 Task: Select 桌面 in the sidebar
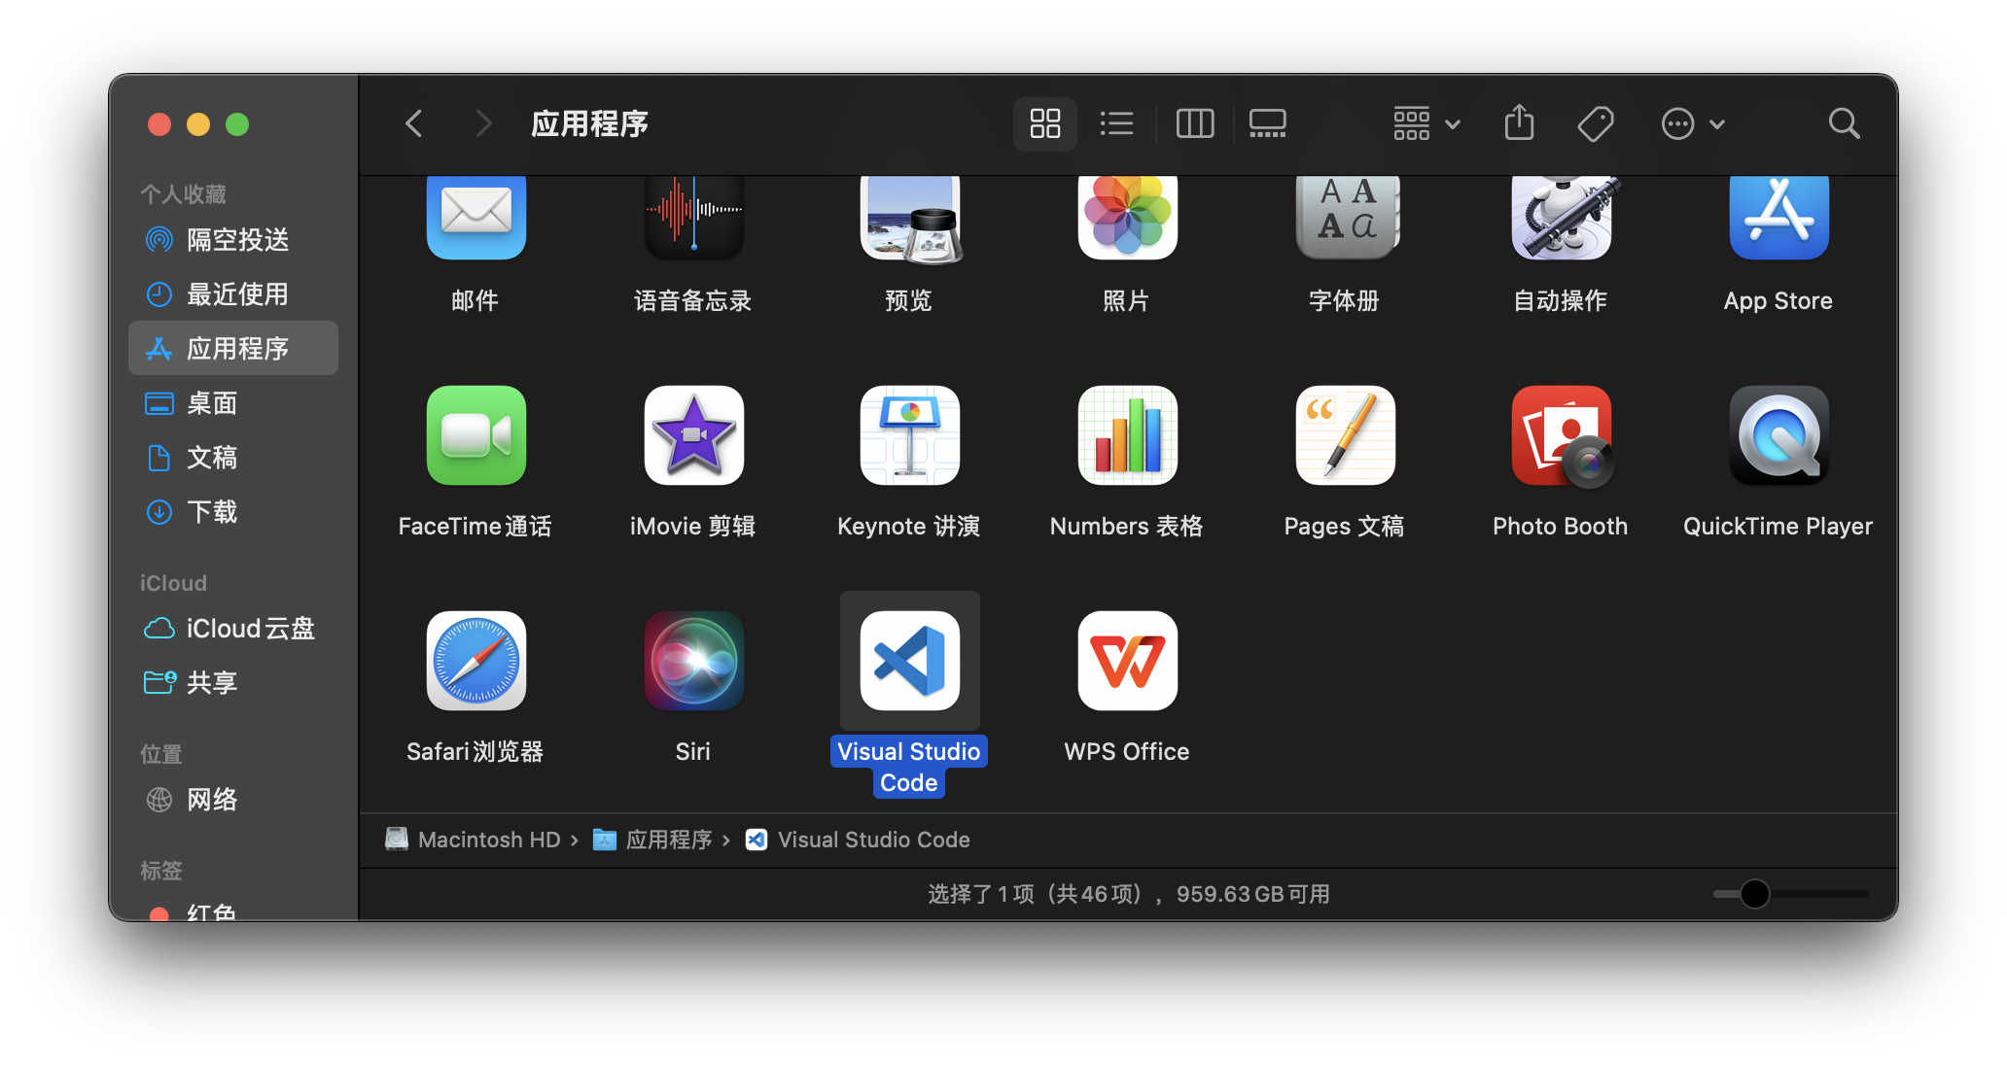pyautogui.click(x=211, y=402)
